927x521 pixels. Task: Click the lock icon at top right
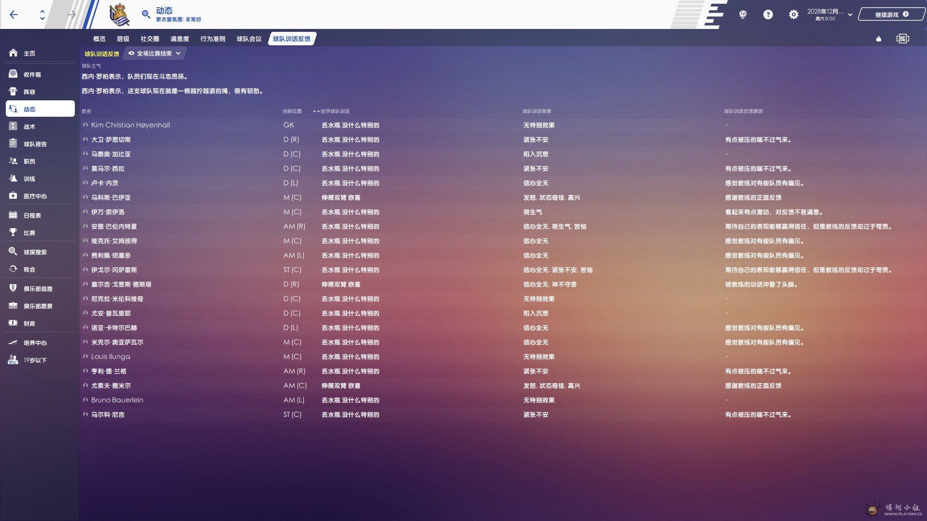pyautogui.click(x=878, y=39)
